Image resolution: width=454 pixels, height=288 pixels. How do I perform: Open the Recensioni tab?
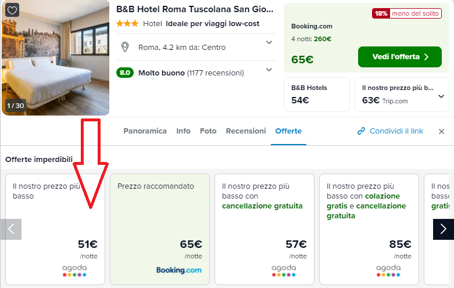pyautogui.click(x=246, y=131)
